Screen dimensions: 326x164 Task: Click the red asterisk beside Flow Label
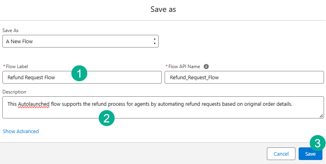[x=4, y=67]
